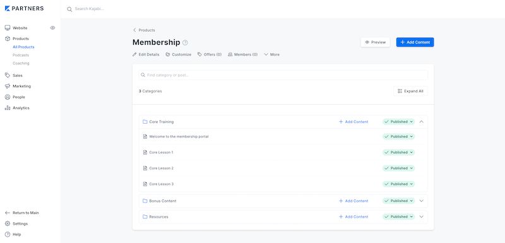This screenshot has height=243, width=505.
Task: Open Published dropdown for Welcome to the membership portal
Action: pos(398,136)
